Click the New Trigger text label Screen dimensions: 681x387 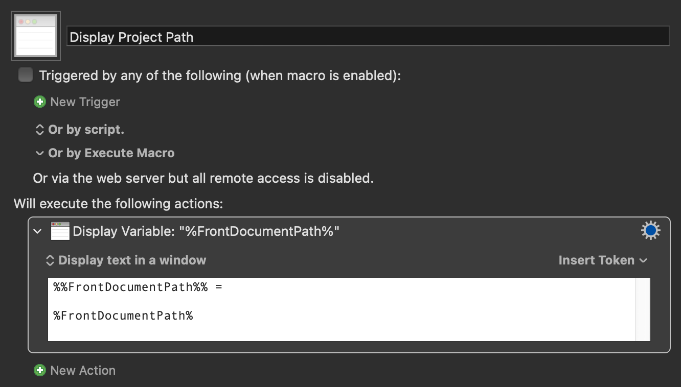[x=85, y=102]
